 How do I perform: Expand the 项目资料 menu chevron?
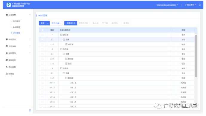[30, 39]
